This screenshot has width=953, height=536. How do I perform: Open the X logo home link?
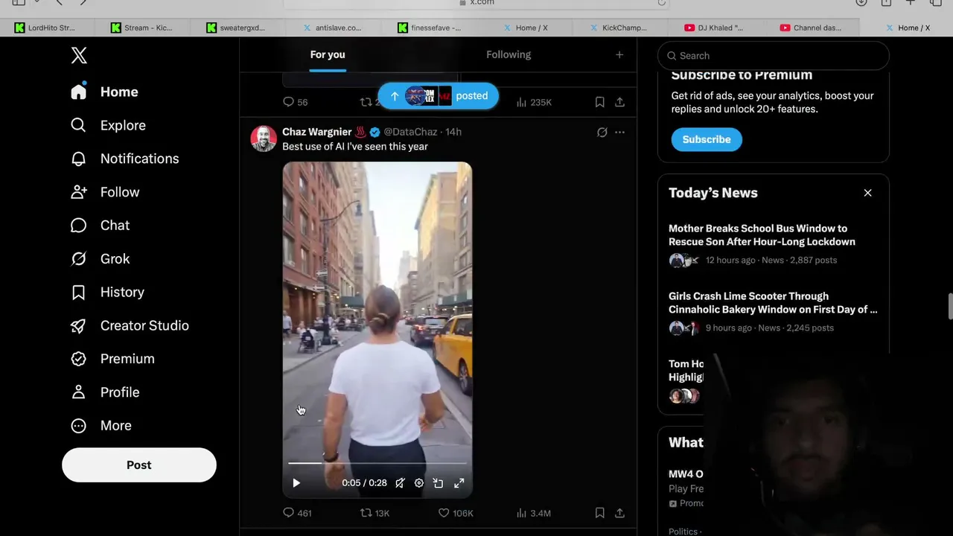79,55
